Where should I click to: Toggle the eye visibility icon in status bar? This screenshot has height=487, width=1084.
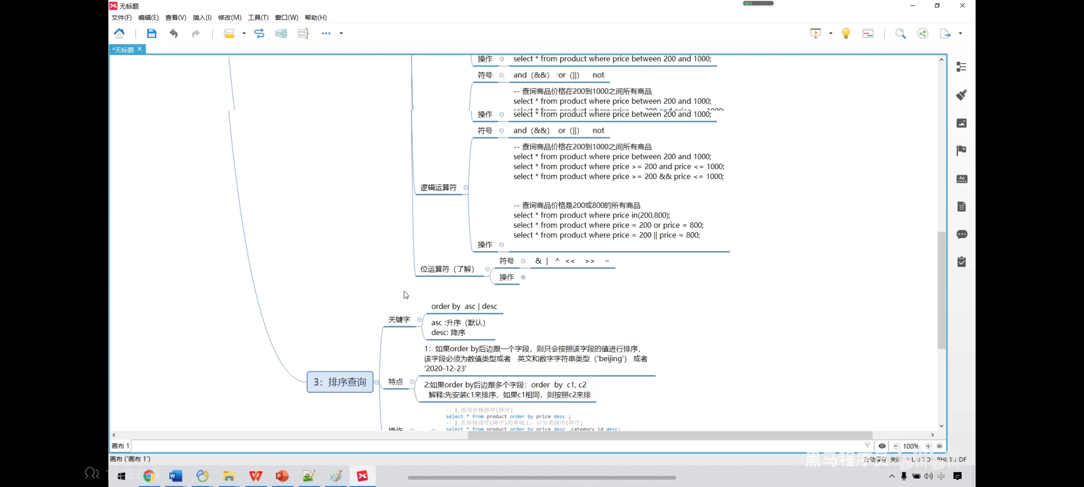tap(882, 446)
